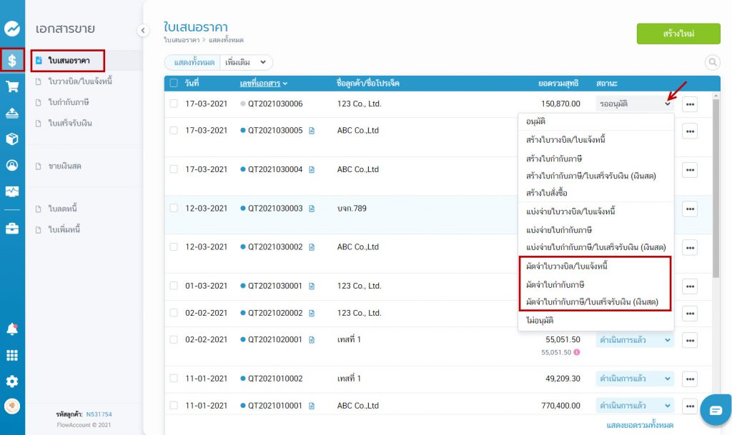Click the search magnifier icon
The height and width of the screenshot is (435, 732).
(712, 63)
